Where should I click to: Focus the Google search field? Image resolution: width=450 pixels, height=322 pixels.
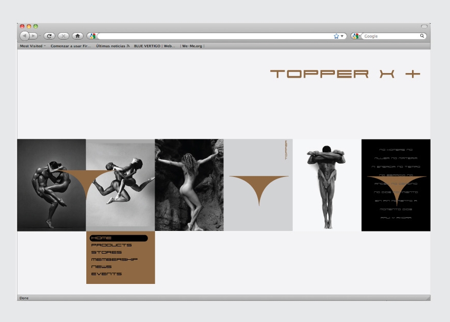[x=390, y=36]
